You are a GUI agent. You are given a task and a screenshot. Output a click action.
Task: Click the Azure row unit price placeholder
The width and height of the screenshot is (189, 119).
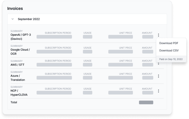click(120, 78)
